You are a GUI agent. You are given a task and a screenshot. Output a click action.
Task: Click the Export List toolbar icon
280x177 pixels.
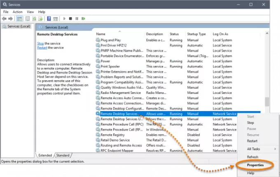(x=40, y=19)
